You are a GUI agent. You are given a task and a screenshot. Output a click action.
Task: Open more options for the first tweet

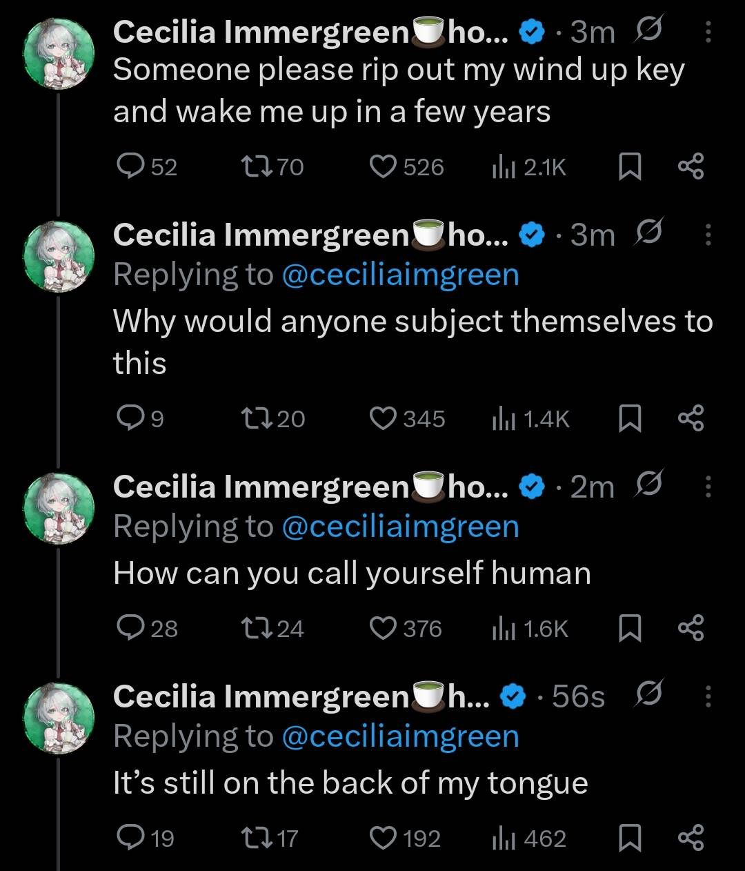[708, 31]
